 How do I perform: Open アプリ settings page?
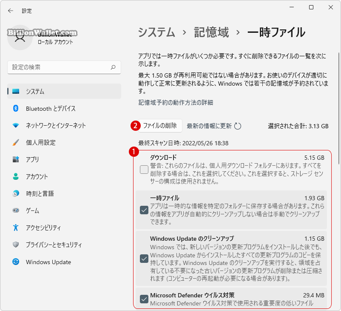click(x=64, y=159)
